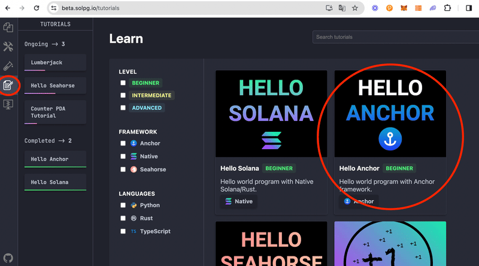Click the BEGINNER badge on Hello Solana card
Image resolution: width=479 pixels, height=266 pixels.
click(279, 168)
